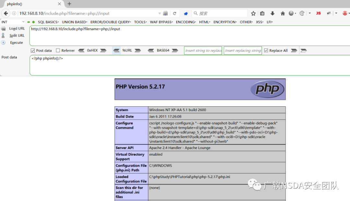Go to the home page icon
The image size is (350, 201).
283,13
